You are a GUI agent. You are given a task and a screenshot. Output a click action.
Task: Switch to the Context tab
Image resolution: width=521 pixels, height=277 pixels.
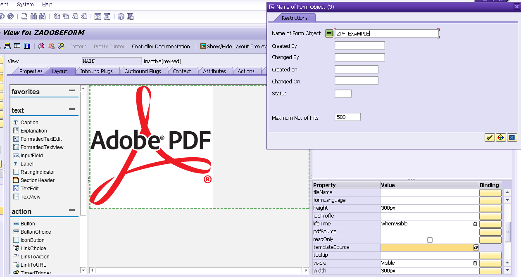click(182, 71)
